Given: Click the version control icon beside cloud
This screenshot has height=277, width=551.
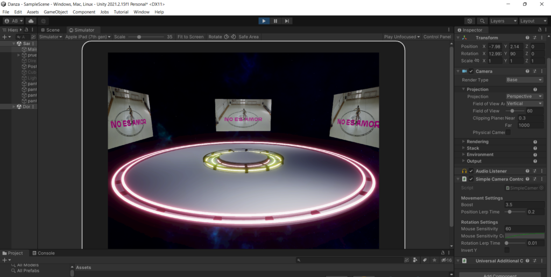Looking at the screenshot, I should (x=43, y=21).
